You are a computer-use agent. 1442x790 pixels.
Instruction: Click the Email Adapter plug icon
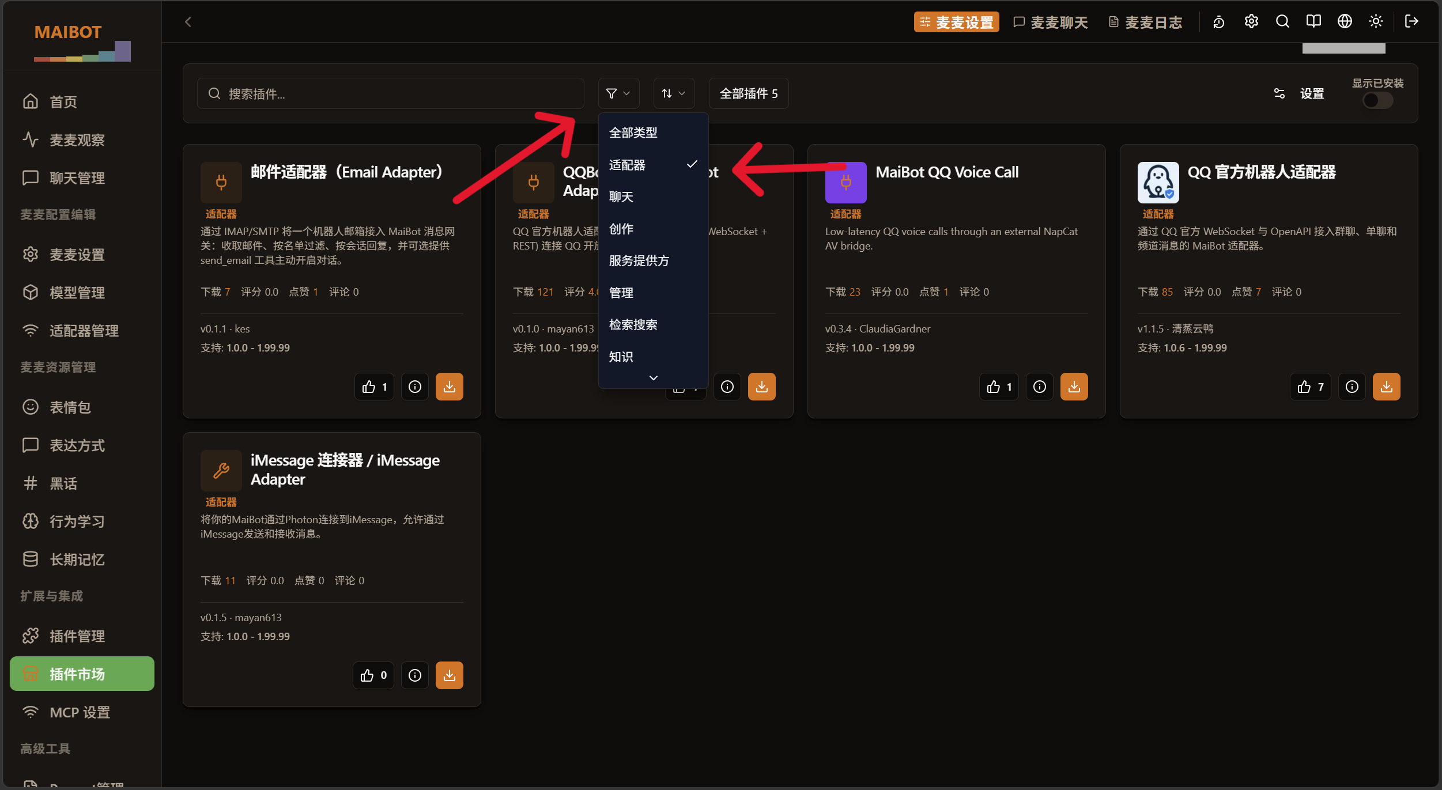221,183
